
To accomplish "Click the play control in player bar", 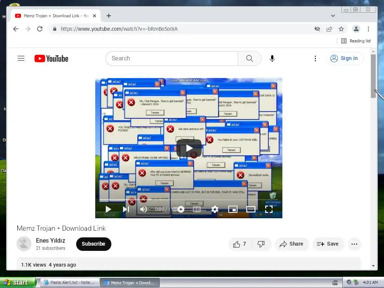I will pyautogui.click(x=108, y=209).
